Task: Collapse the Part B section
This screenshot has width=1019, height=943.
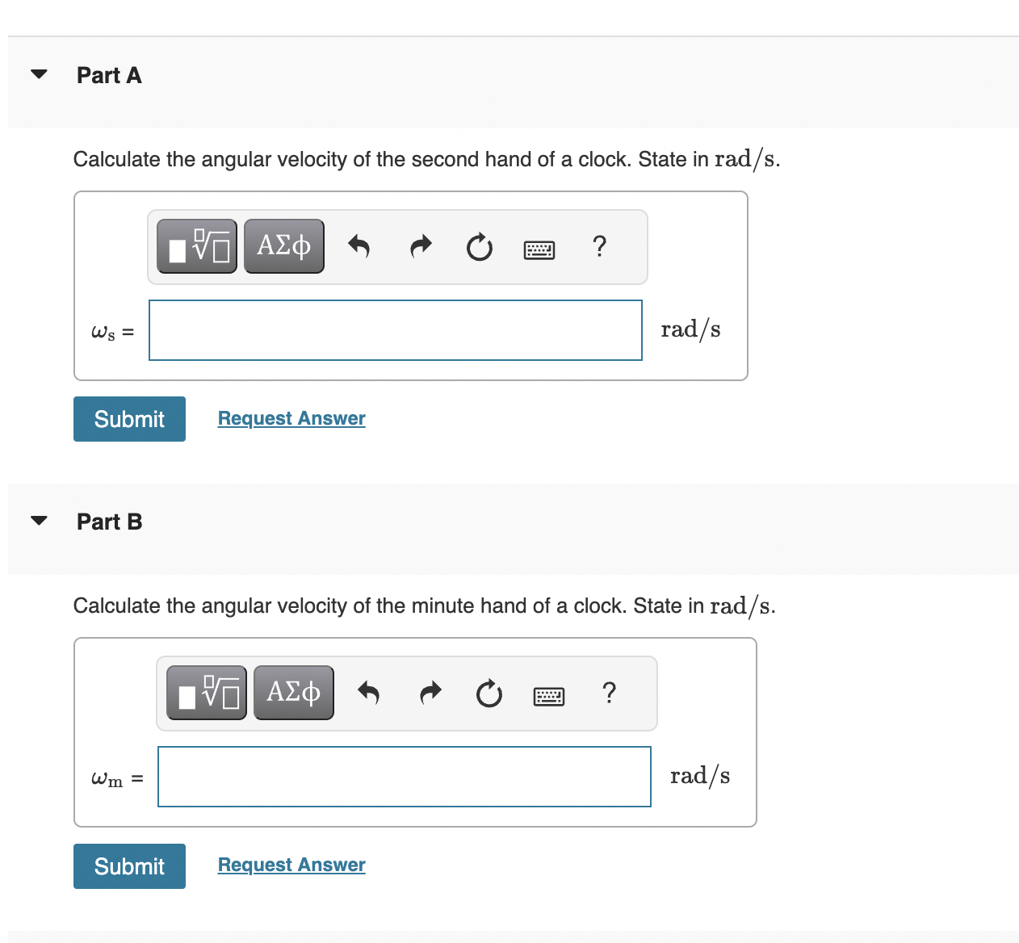Action: coord(39,521)
